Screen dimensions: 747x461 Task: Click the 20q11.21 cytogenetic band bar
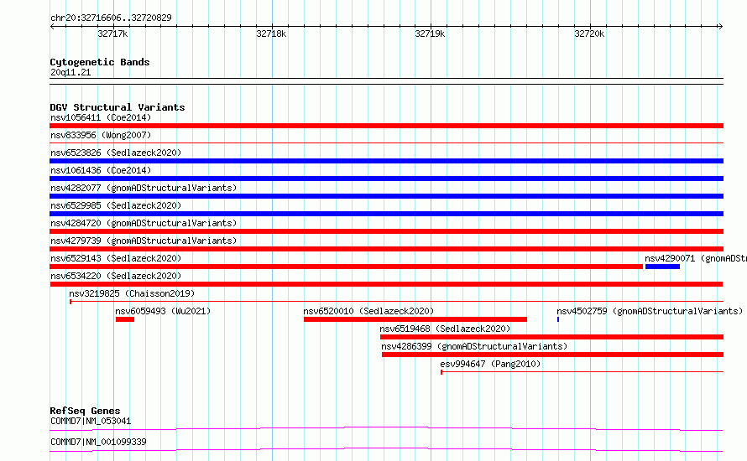(386, 81)
